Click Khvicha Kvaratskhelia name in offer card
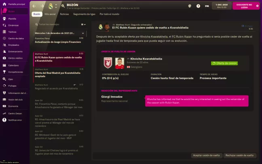The image size is (262, 164). (x=146, y=59)
